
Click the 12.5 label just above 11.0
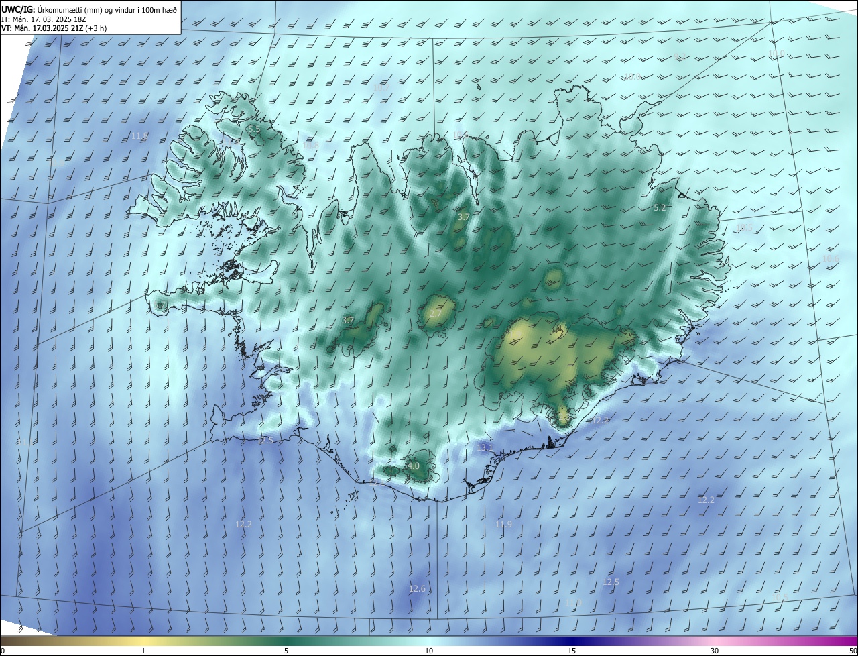pos(611,582)
